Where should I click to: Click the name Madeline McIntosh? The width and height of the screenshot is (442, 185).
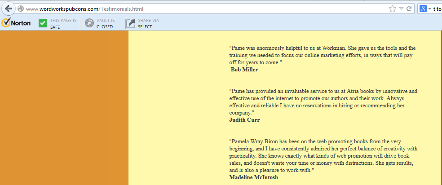(x=253, y=177)
